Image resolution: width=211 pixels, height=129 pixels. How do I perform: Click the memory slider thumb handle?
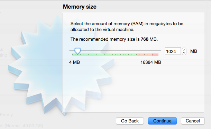(77, 51)
